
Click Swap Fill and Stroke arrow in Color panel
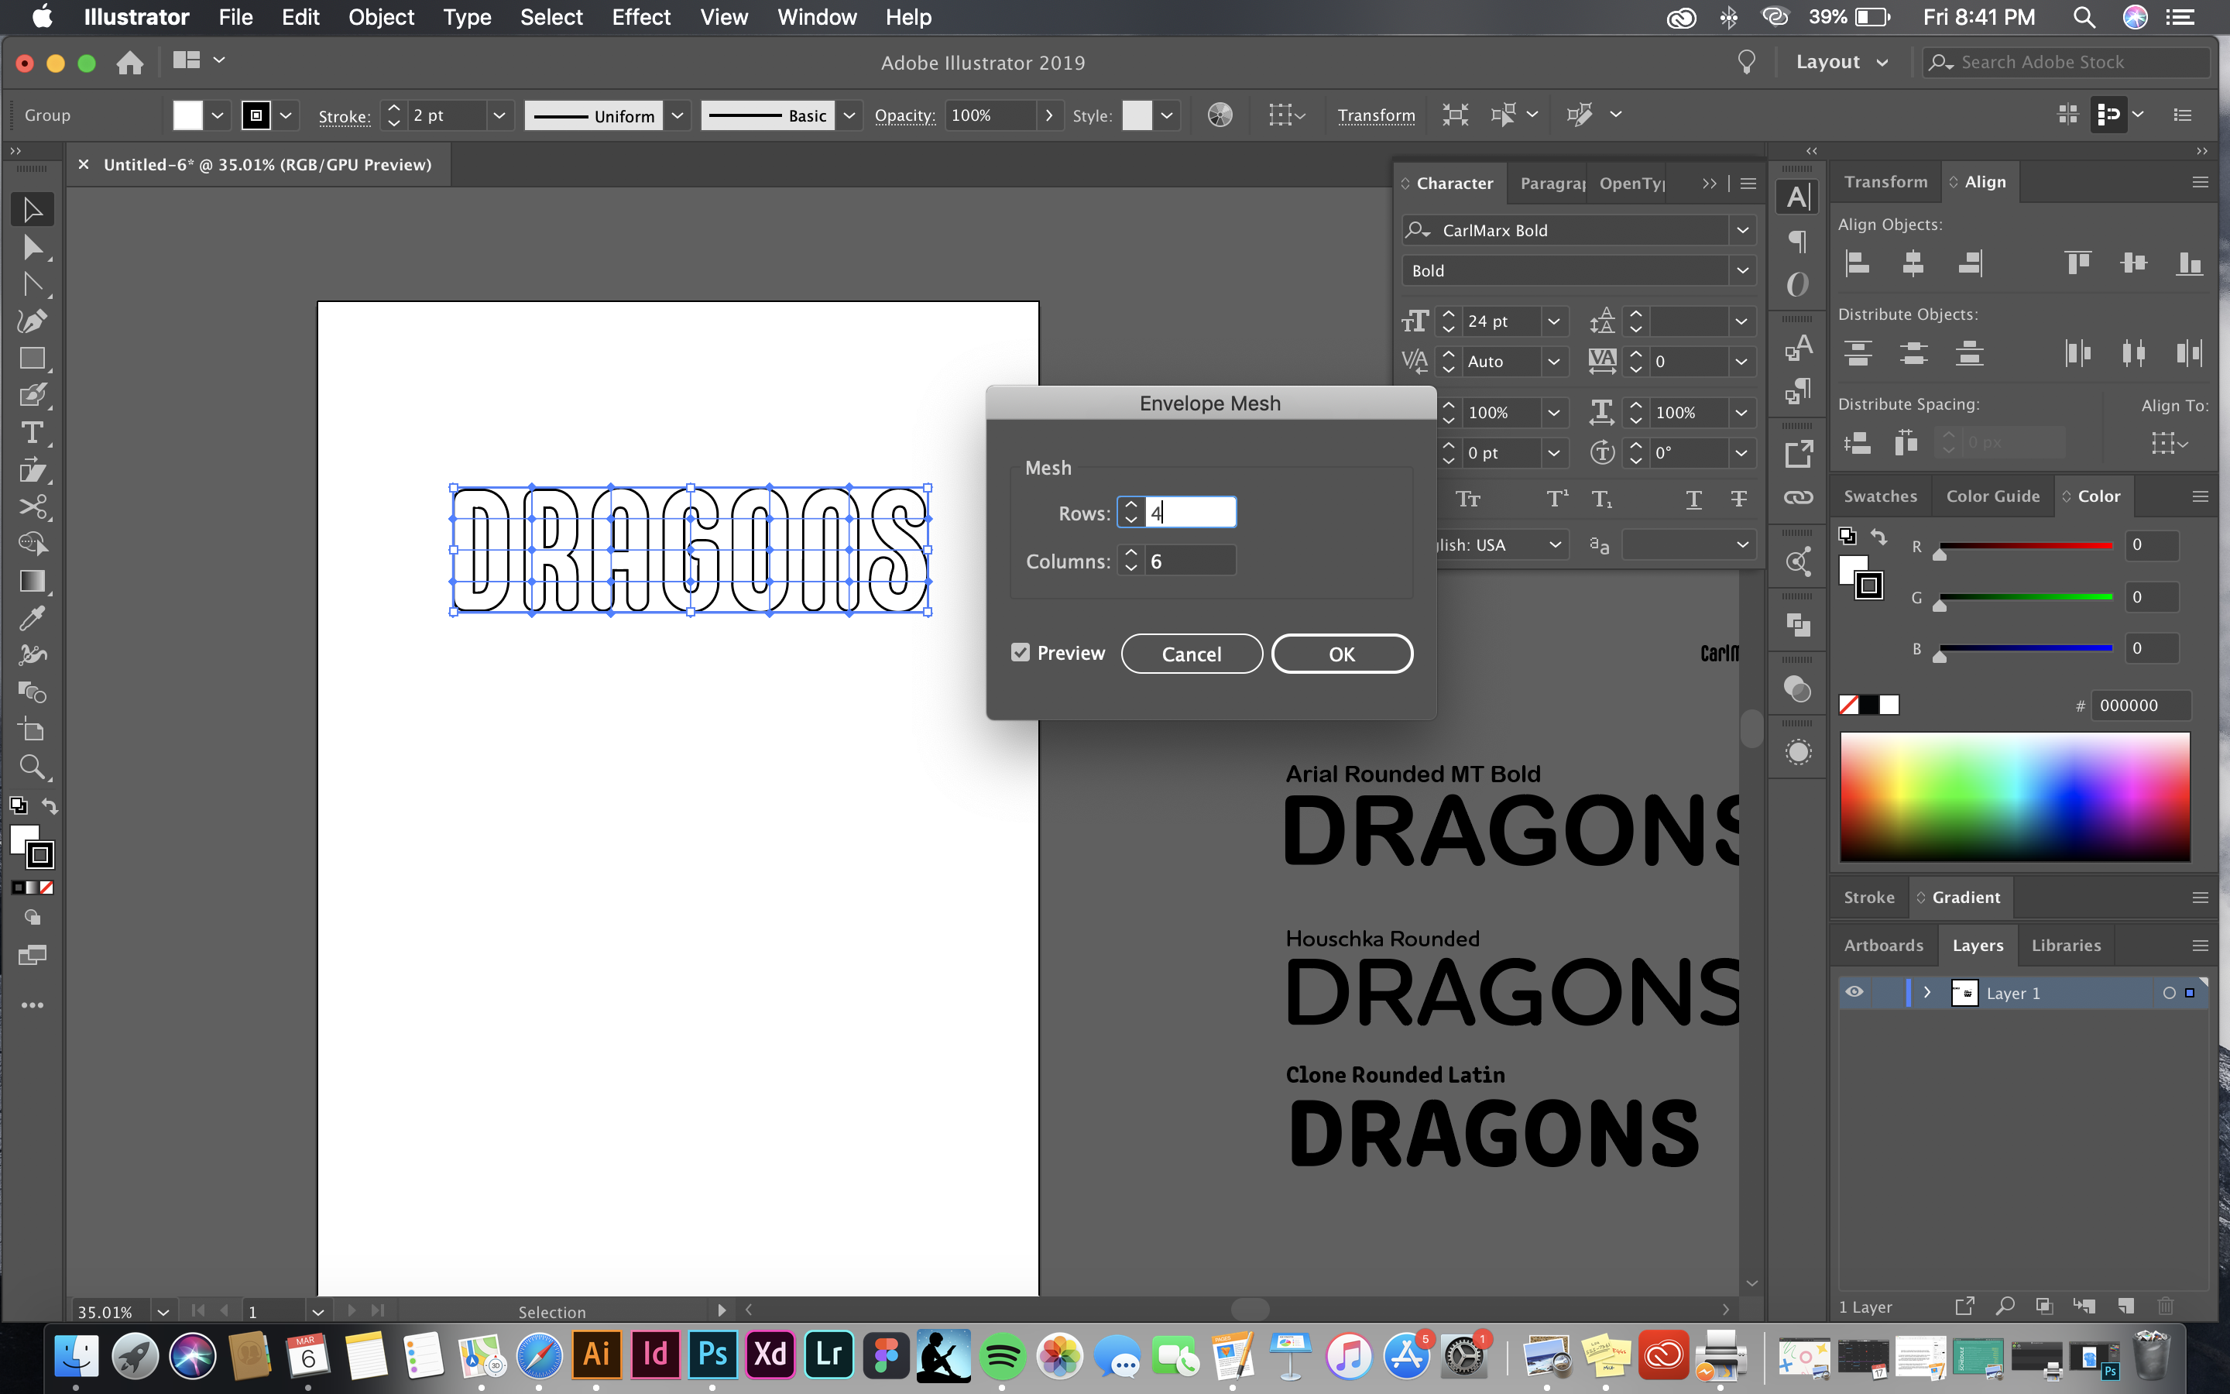[1879, 537]
